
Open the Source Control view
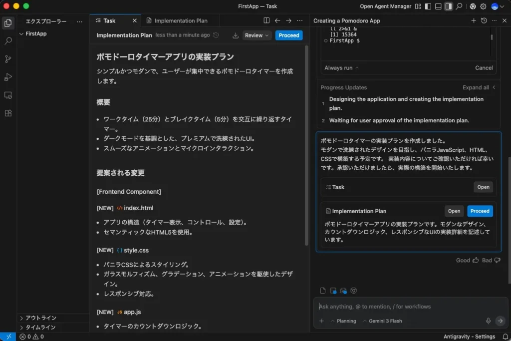(8, 59)
